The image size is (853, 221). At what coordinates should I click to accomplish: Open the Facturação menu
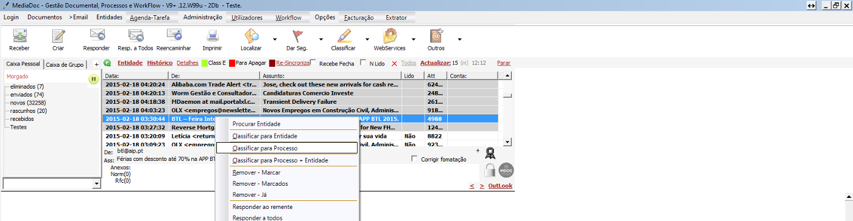pos(358,18)
